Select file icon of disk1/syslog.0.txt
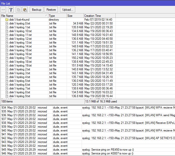This screenshot has width=175, height=156. click(7, 23)
